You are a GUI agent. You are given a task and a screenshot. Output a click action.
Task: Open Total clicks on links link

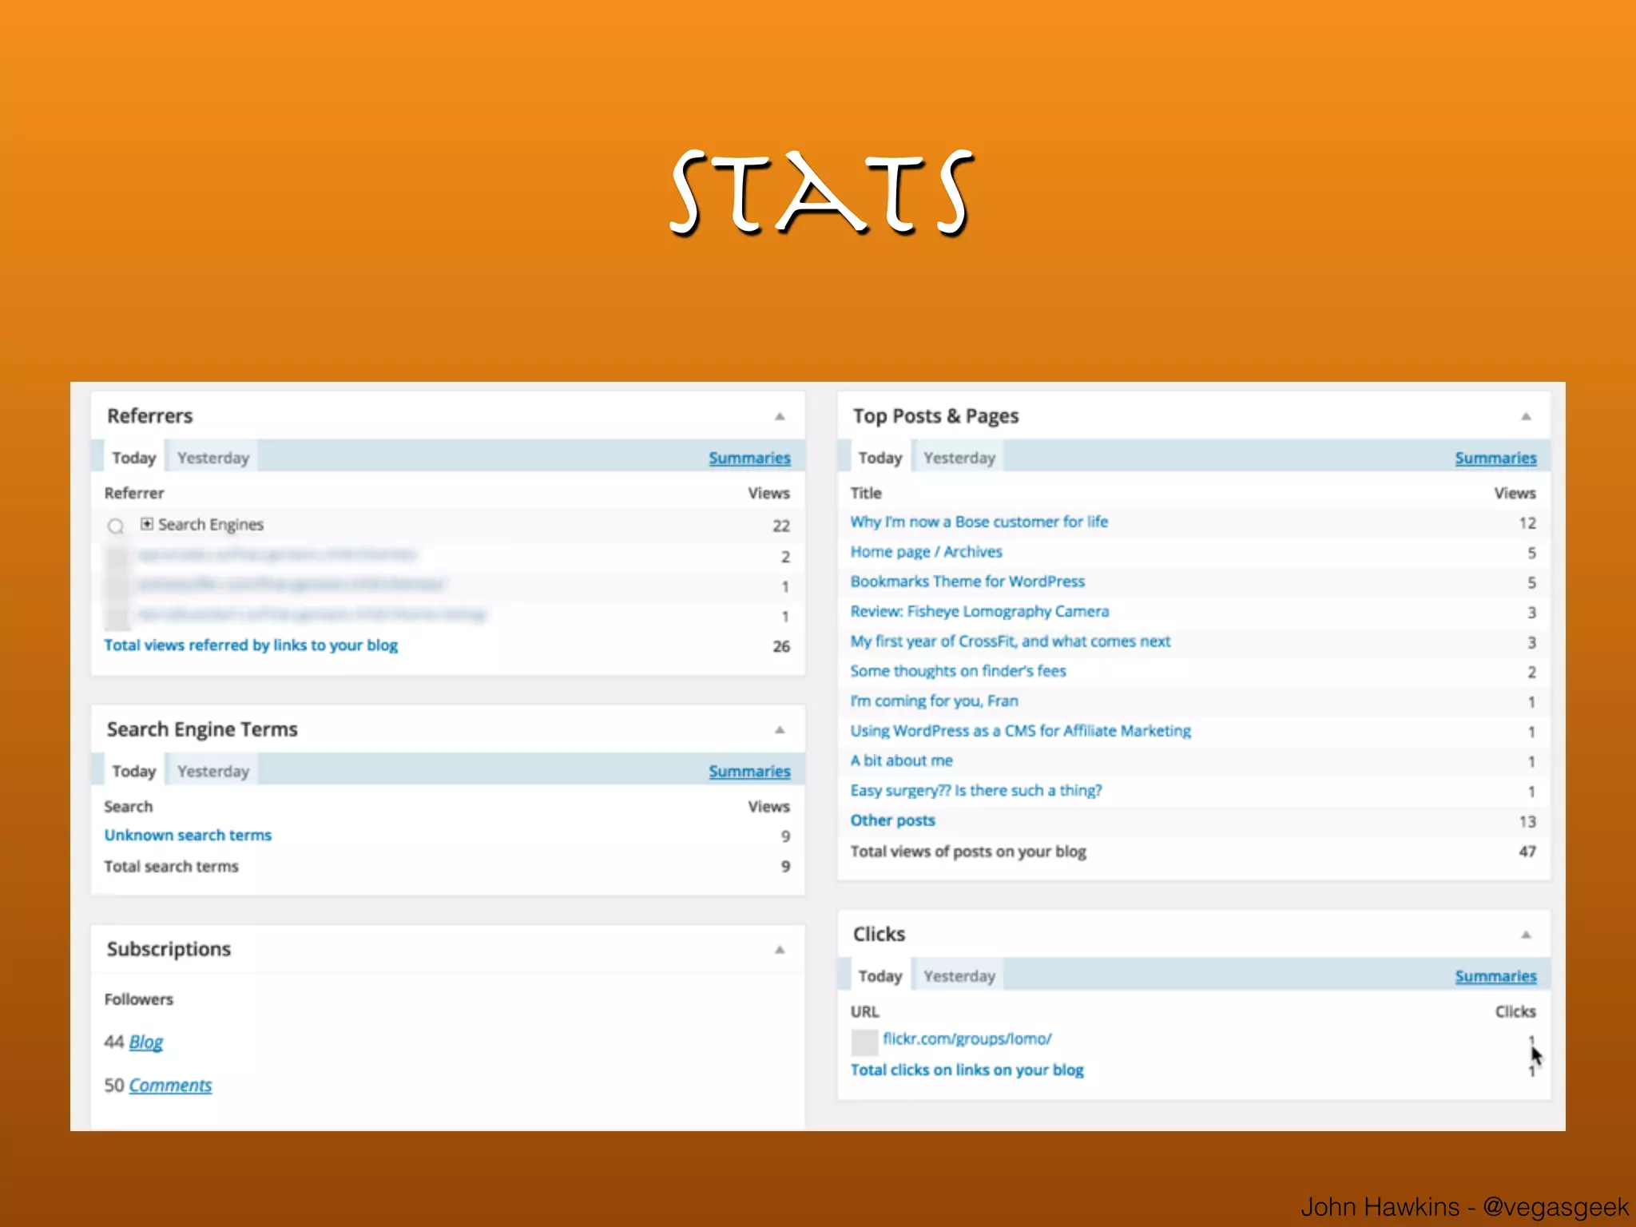tap(967, 1070)
